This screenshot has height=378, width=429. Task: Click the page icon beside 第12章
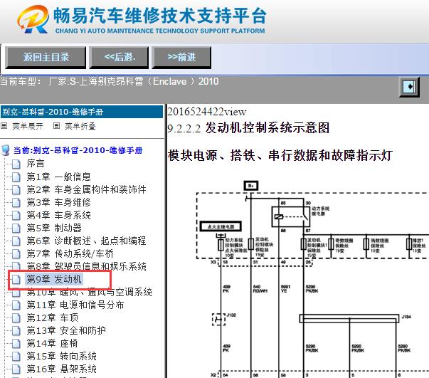tap(16, 318)
